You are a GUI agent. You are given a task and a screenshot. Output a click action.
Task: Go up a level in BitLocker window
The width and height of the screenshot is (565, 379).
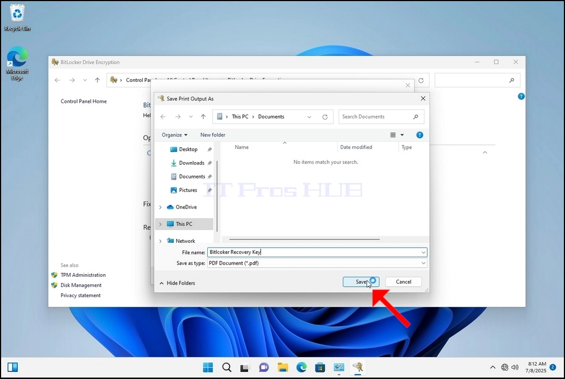[x=97, y=80]
